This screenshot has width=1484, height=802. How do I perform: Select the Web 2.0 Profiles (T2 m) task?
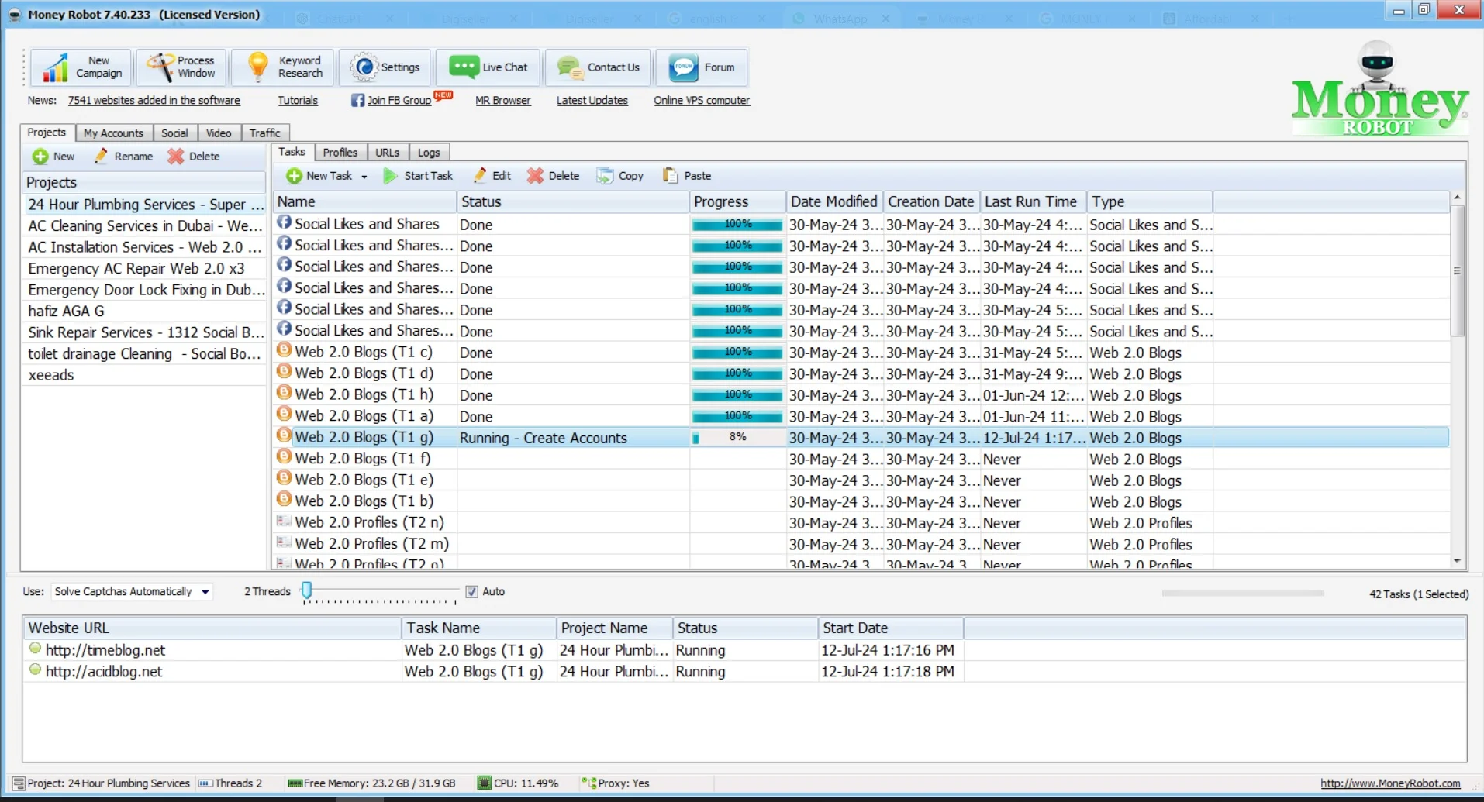tap(861, 544)
